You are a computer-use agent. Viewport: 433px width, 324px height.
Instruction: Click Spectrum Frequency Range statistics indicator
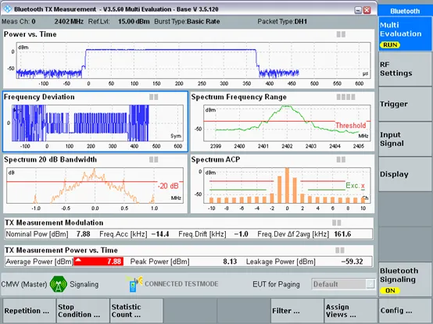tap(345, 97)
